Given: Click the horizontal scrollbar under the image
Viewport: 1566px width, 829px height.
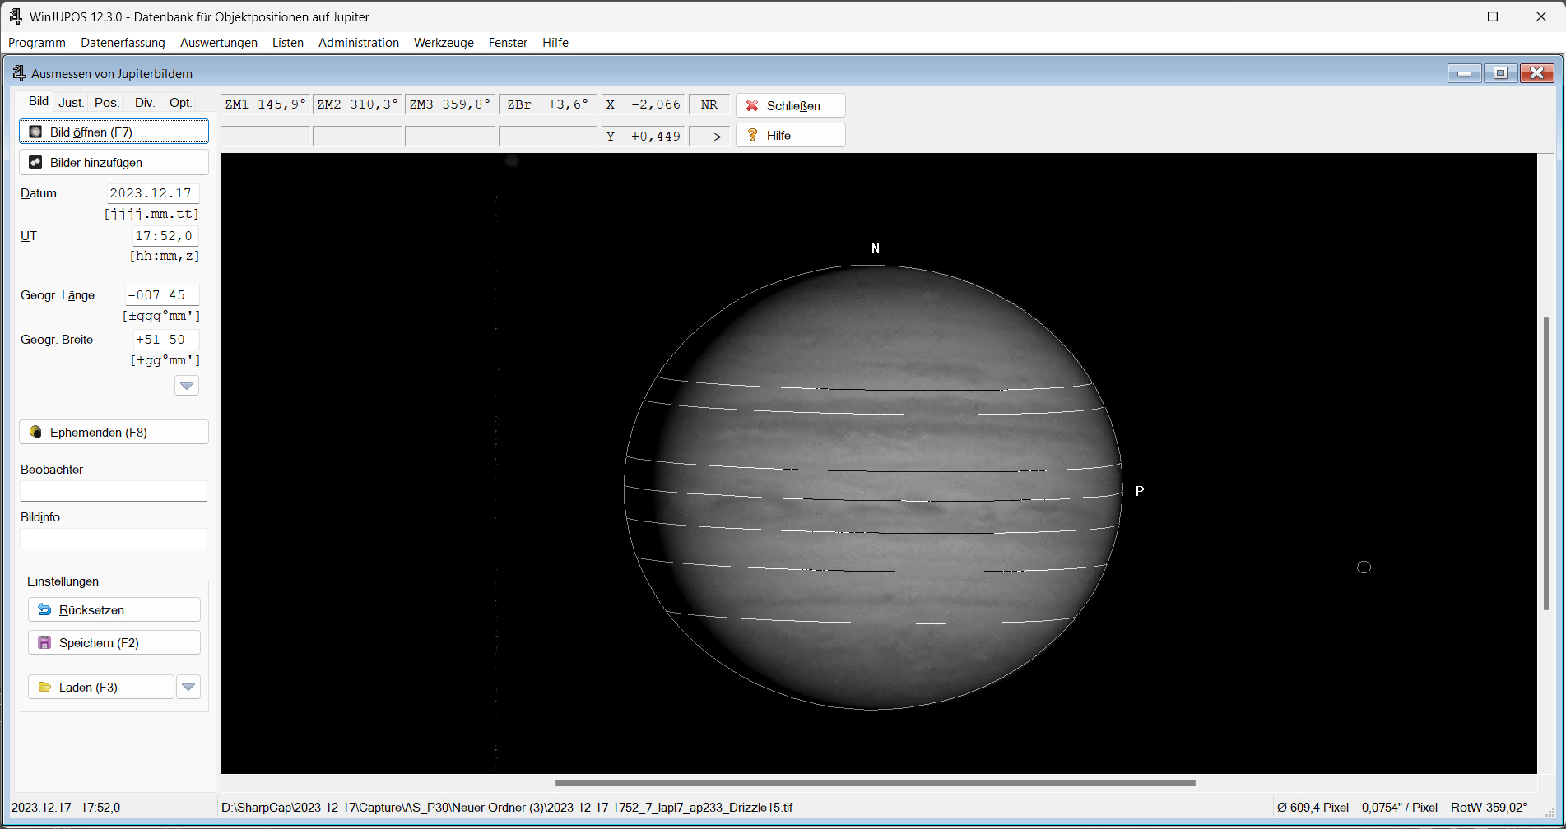Looking at the screenshot, I should [x=875, y=783].
